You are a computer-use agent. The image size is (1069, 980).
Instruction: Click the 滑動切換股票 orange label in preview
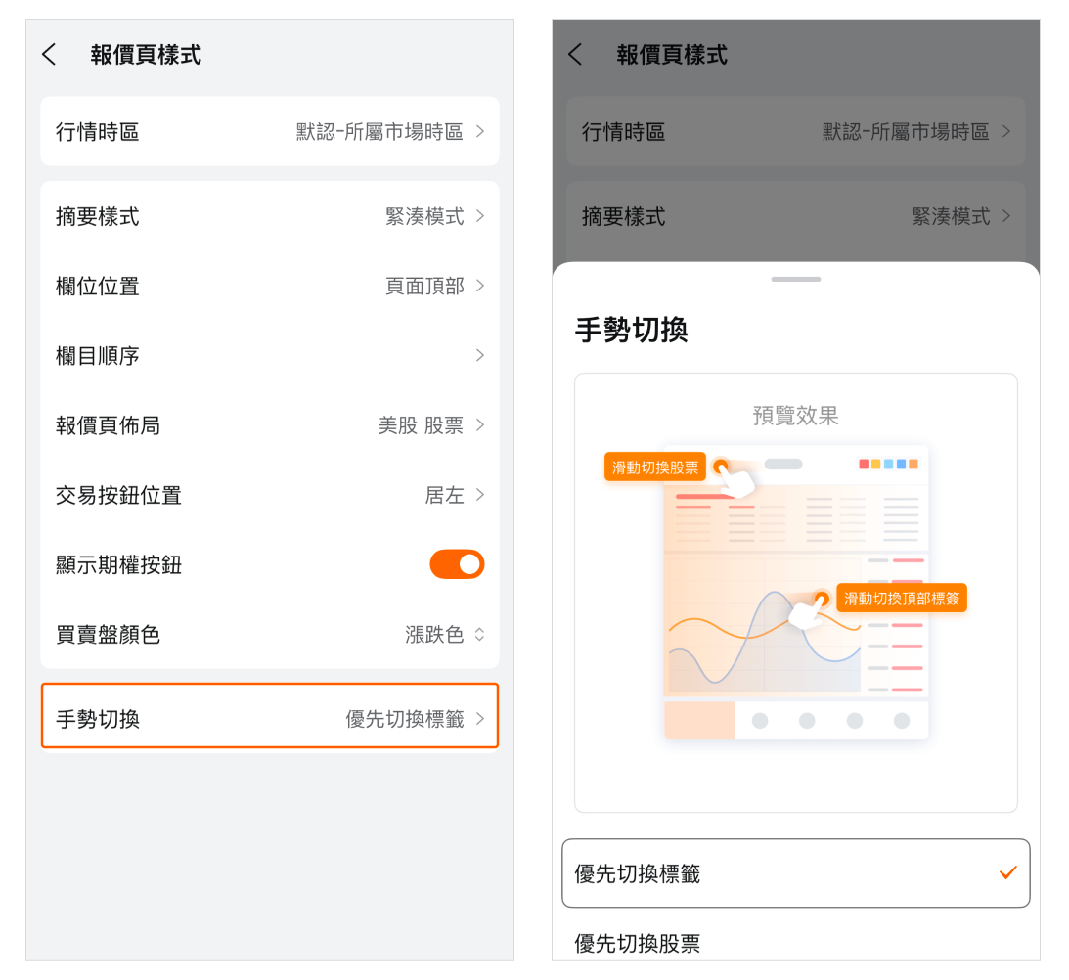655,468
